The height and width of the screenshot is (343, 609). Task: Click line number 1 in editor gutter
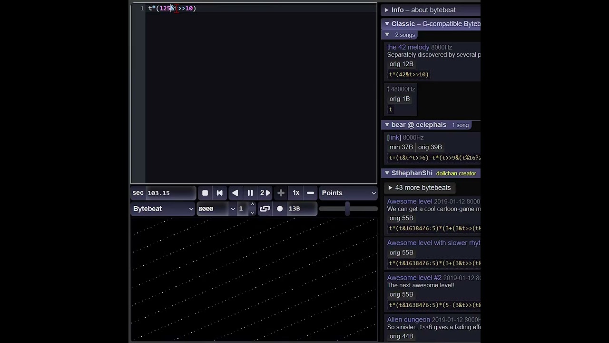[x=142, y=8]
